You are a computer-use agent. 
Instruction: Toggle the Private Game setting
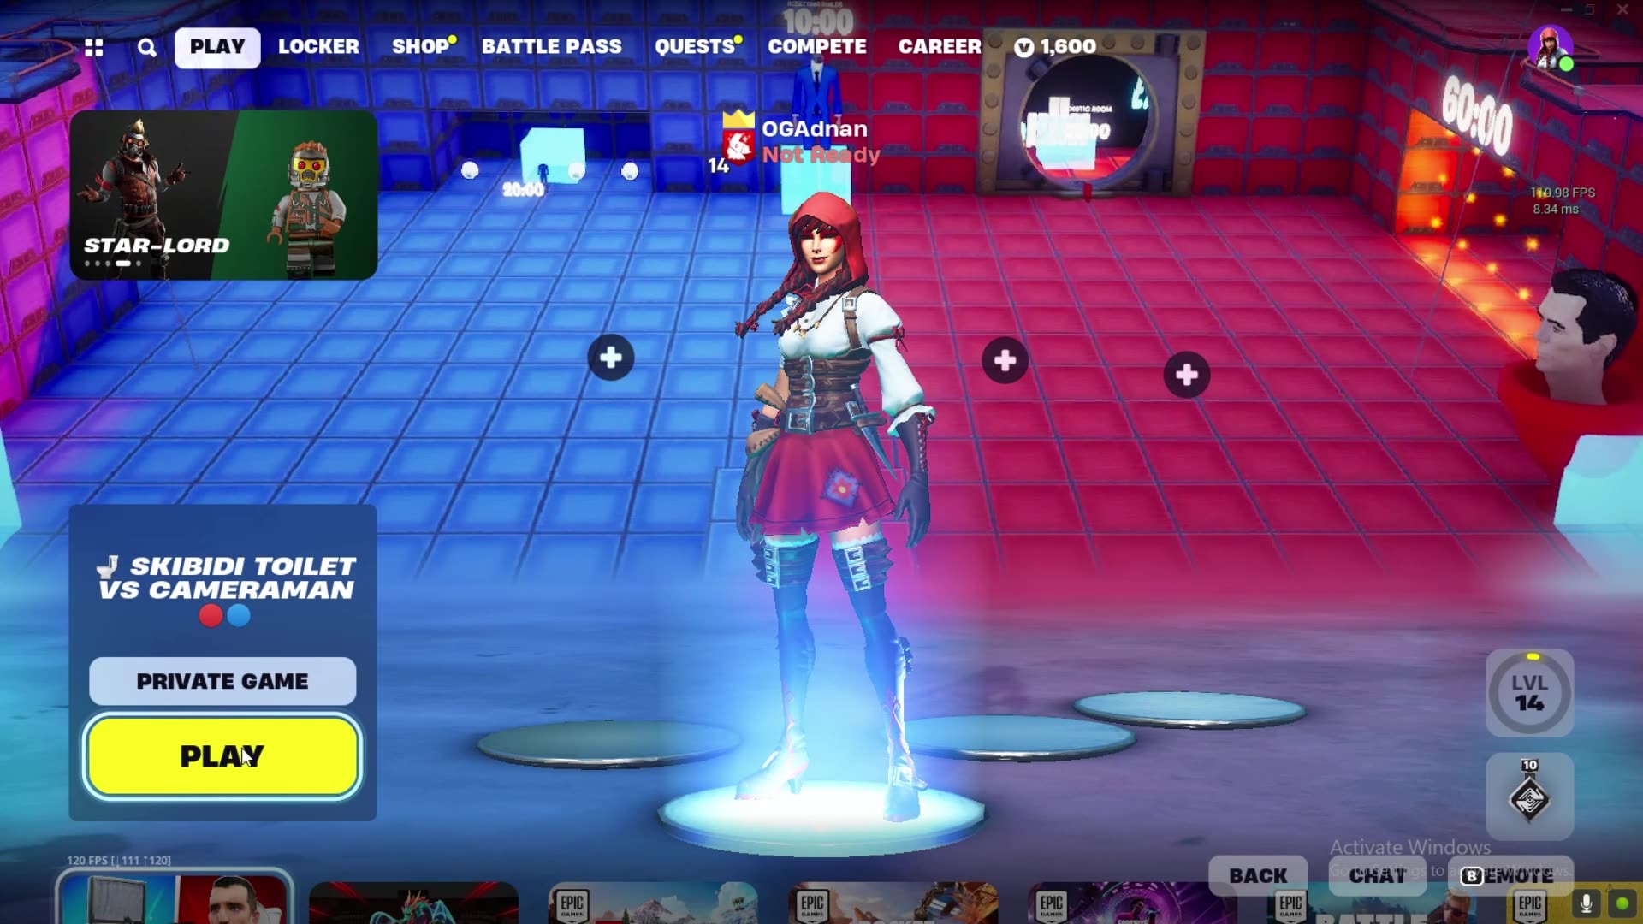(222, 681)
